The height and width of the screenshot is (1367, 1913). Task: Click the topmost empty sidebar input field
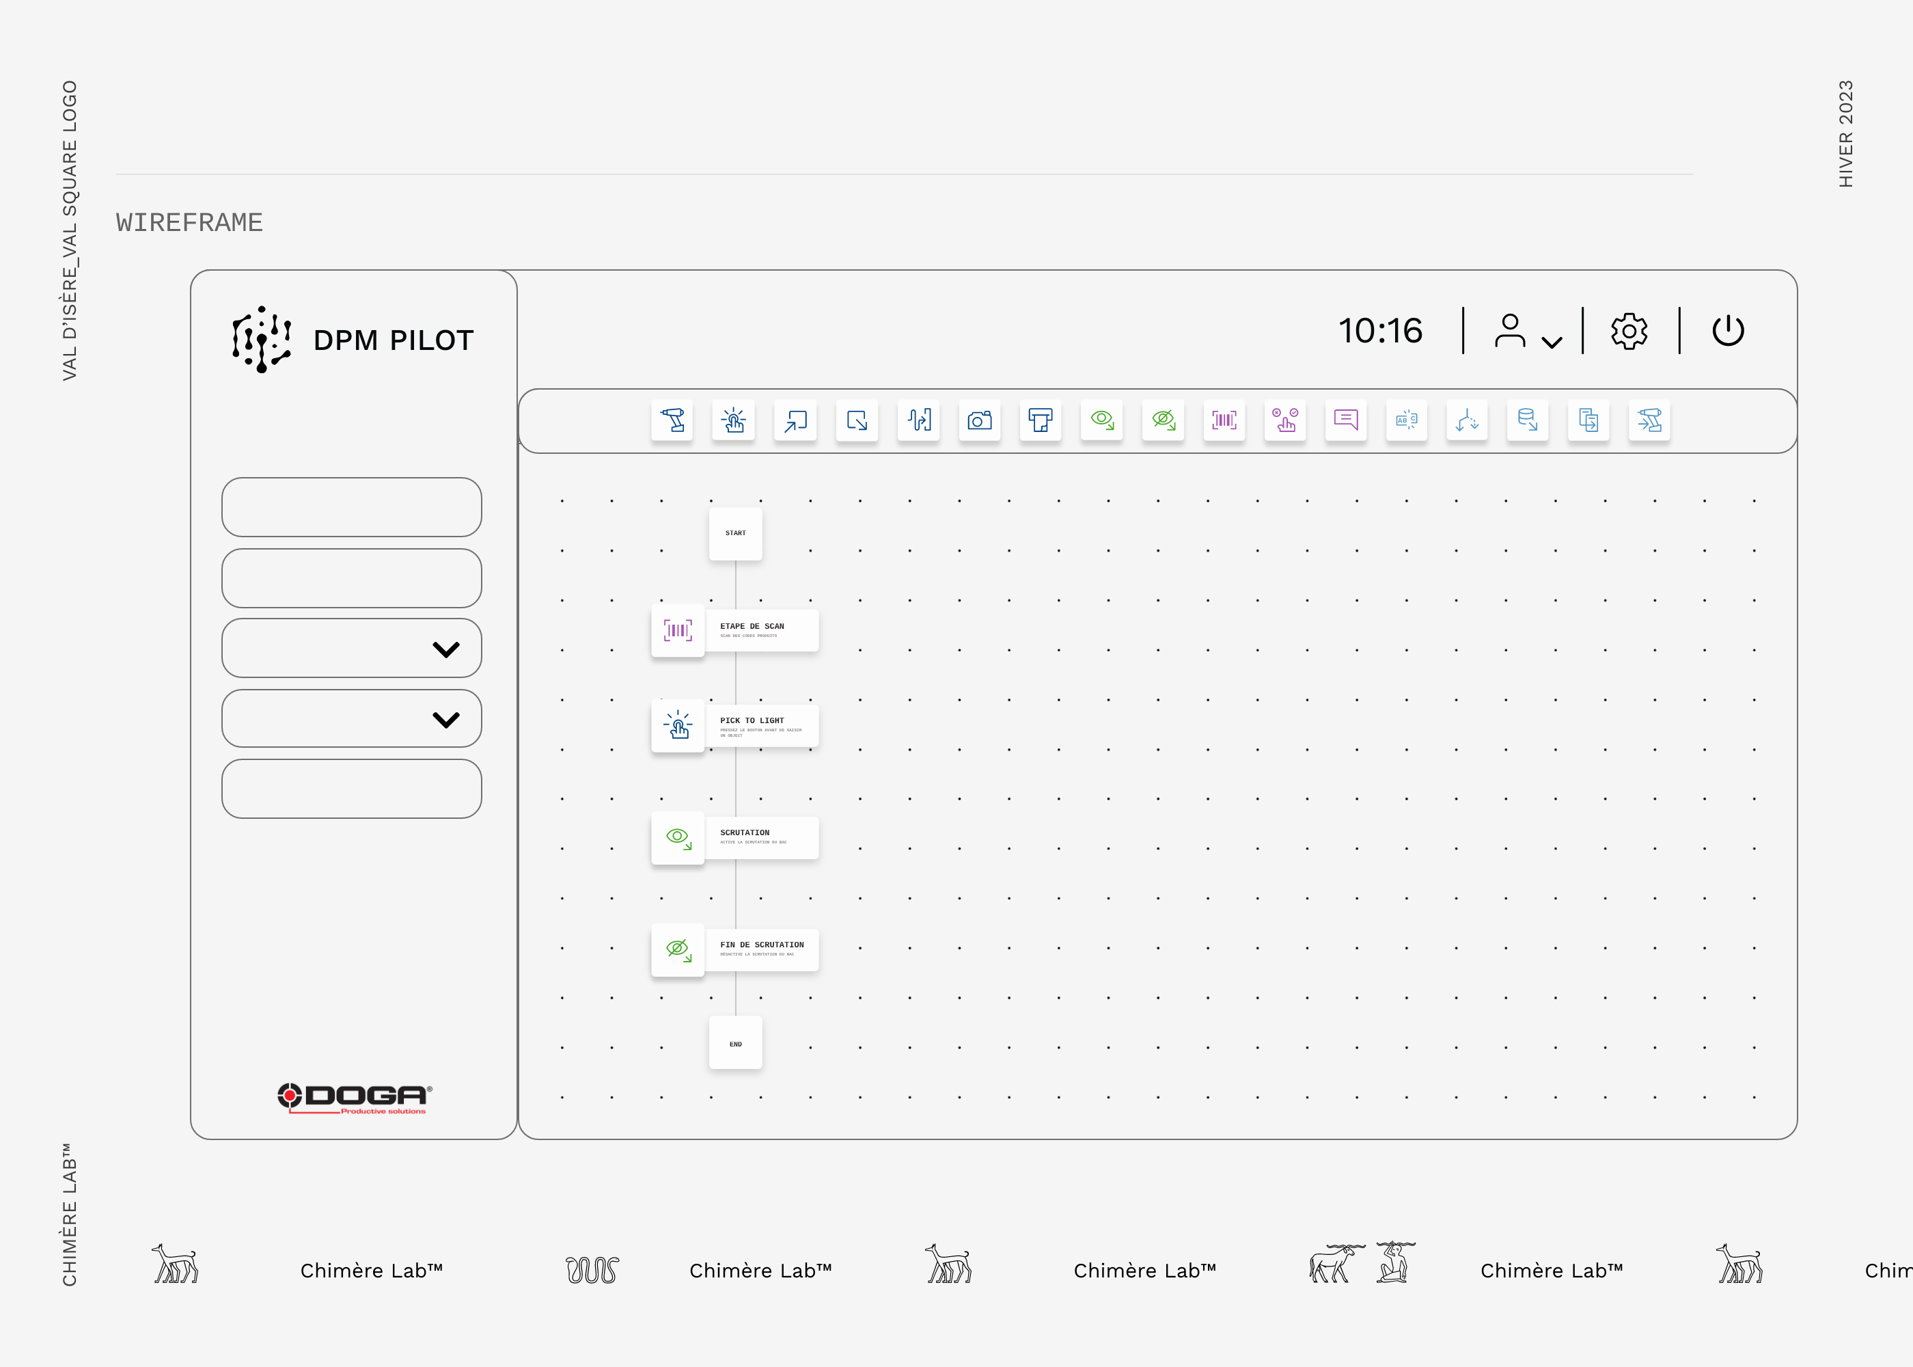click(x=352, y=506)
